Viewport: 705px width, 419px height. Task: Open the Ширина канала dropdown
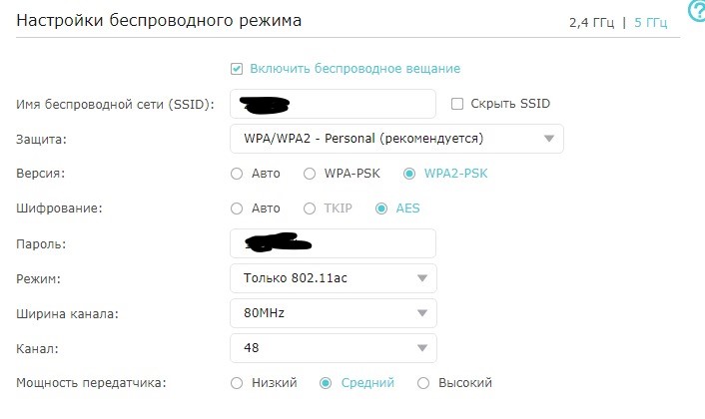click(333, 313)
